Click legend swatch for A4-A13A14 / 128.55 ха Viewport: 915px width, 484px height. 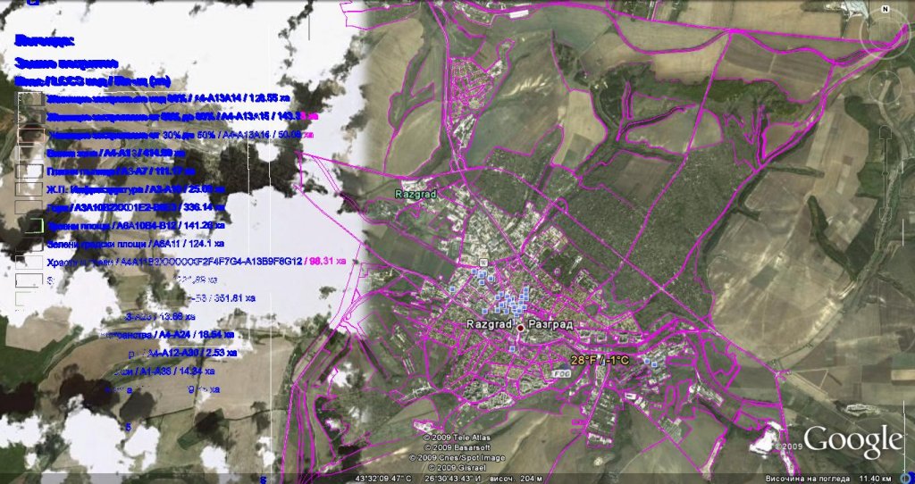click(30, 98)
